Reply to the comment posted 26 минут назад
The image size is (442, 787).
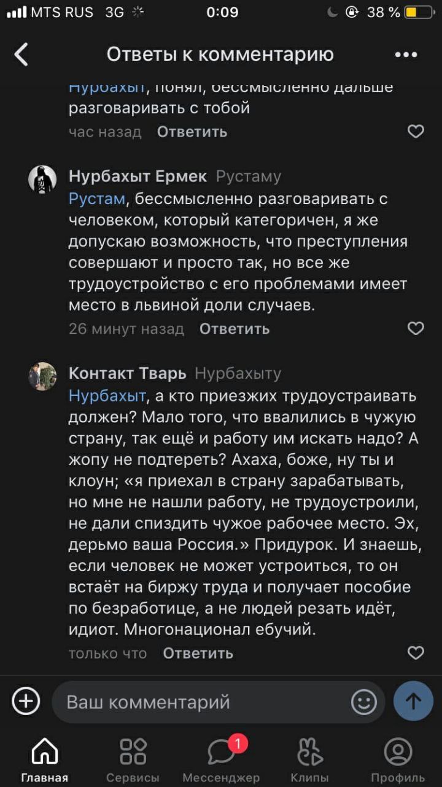pyautogui.click(x=235, y=329)
